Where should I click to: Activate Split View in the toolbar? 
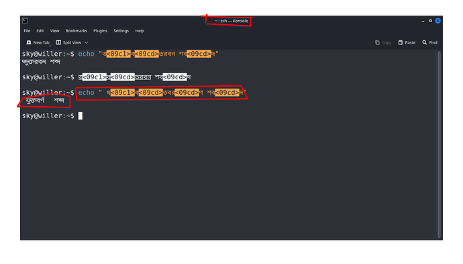point(68,42)
